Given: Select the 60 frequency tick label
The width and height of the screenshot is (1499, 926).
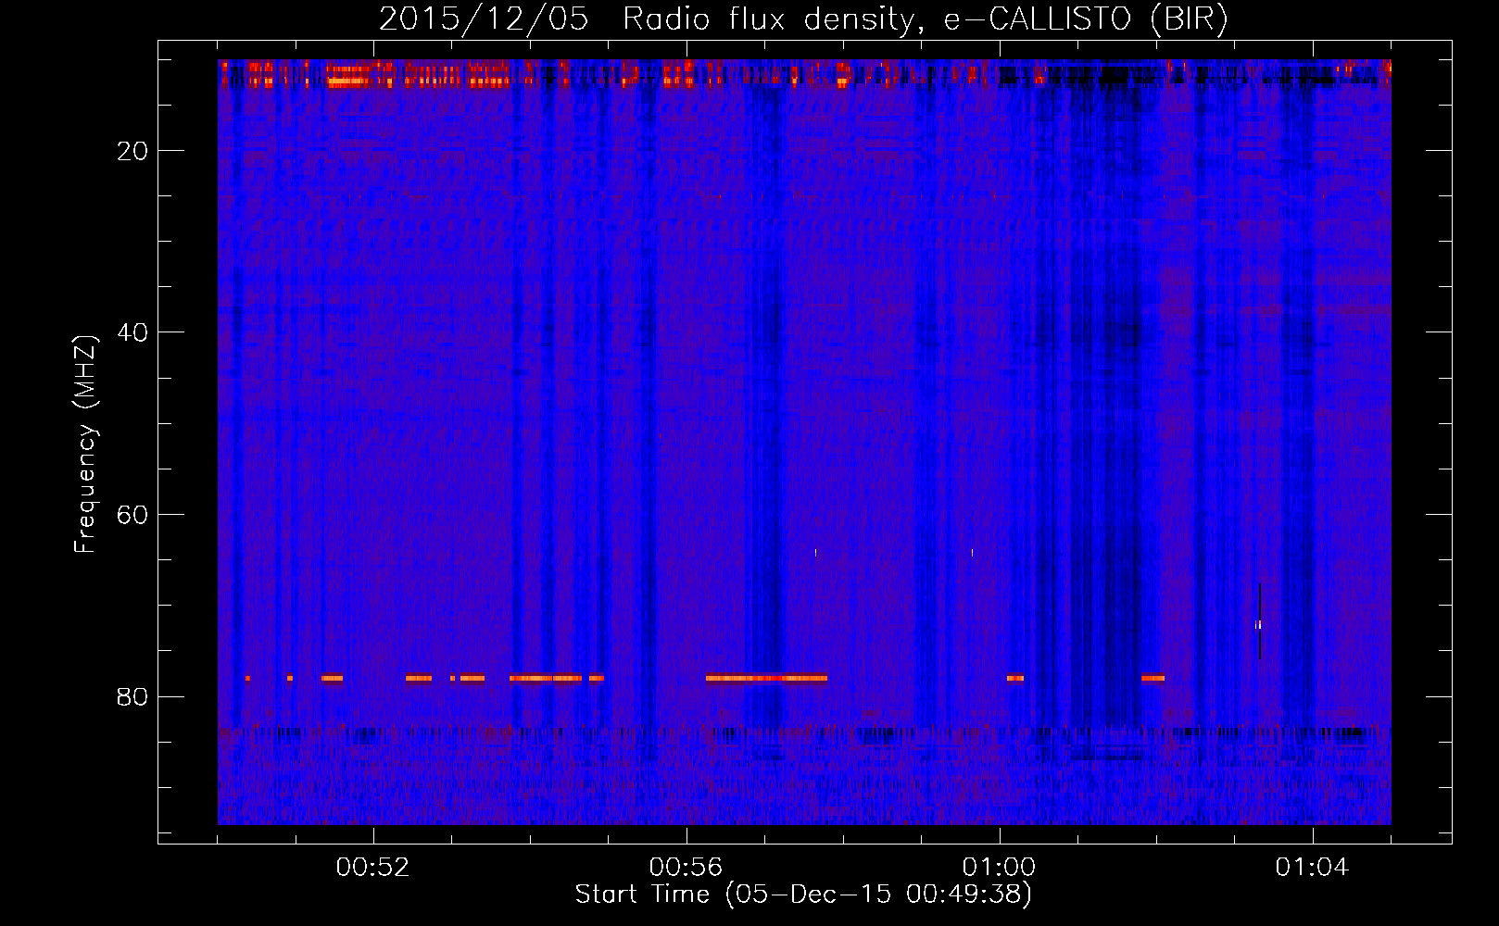Looking at the screenshot, I should click(x=133, y=515).
